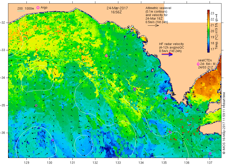Click the 16:56Z time label
The height and width of the screenshot is (166, 227).
(116, 12)
